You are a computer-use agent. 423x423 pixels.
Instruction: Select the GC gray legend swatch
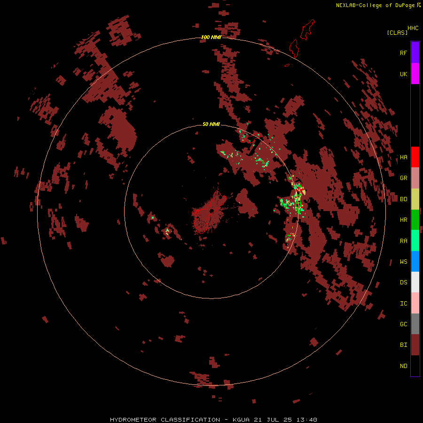pyautogui.click(x=415, y=324)
